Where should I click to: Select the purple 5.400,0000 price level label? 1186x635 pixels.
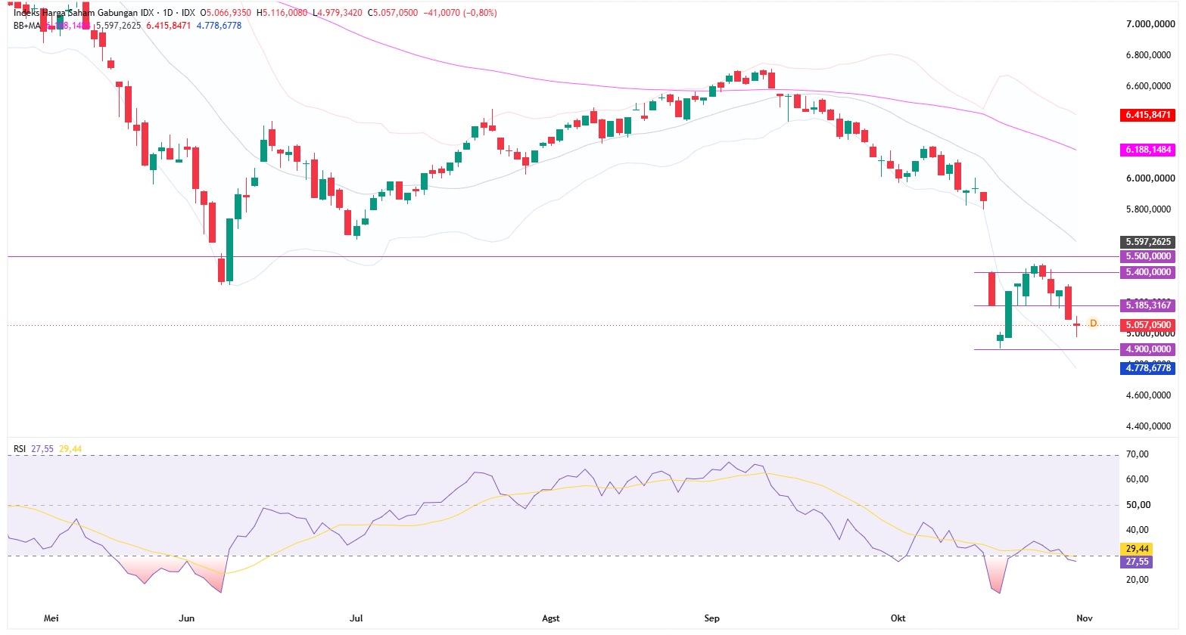1147,272
